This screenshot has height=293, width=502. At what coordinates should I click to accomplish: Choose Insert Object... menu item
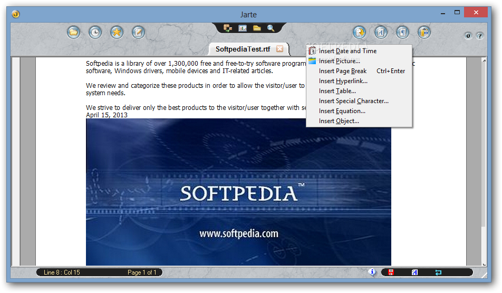[359, 121]
